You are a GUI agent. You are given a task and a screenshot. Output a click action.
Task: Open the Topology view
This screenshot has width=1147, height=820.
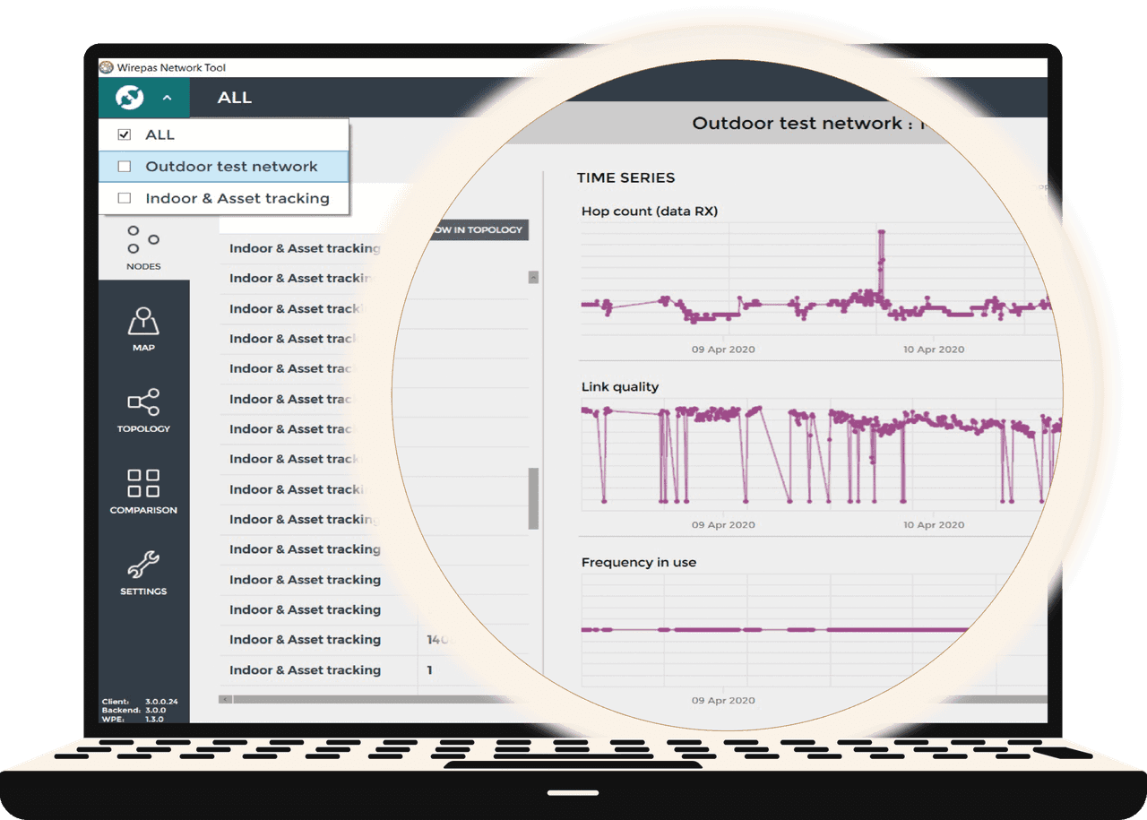pyautogui.click(x=143, y=411)
